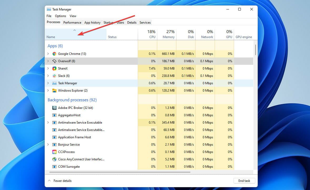Open the Options menu

coord(60,16)
